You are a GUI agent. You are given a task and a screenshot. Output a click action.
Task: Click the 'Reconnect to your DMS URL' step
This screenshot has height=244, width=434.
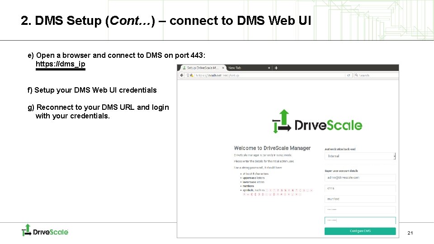pos(98,112)
